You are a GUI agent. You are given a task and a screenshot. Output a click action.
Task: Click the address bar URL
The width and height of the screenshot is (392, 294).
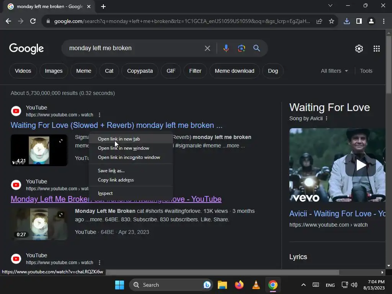click(x=182, y=21)
